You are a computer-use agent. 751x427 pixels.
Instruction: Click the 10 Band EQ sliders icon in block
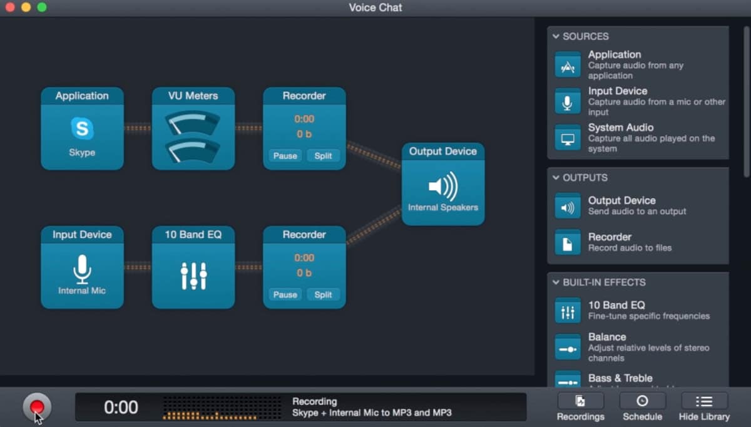(193, 275)
